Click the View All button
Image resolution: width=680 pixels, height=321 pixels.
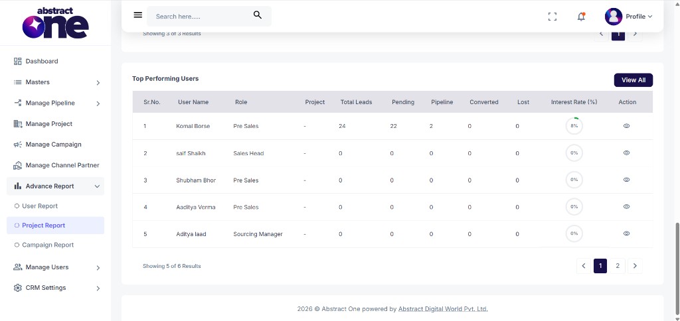click(633, 80)
